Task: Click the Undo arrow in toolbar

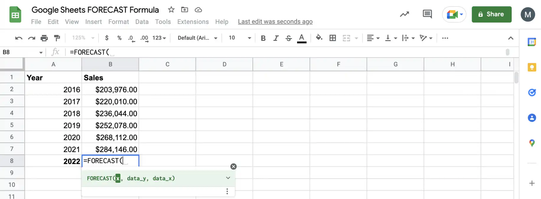Action: [19, 38]
